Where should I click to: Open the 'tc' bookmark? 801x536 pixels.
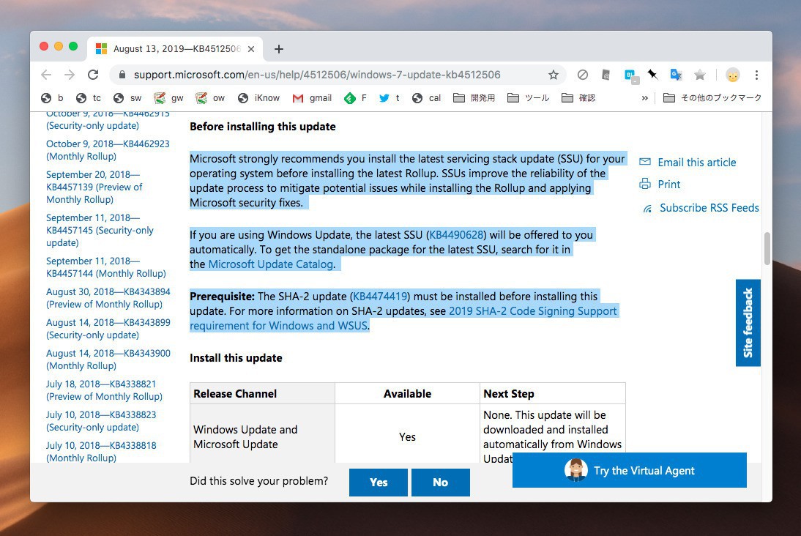(x=89, y=98)
